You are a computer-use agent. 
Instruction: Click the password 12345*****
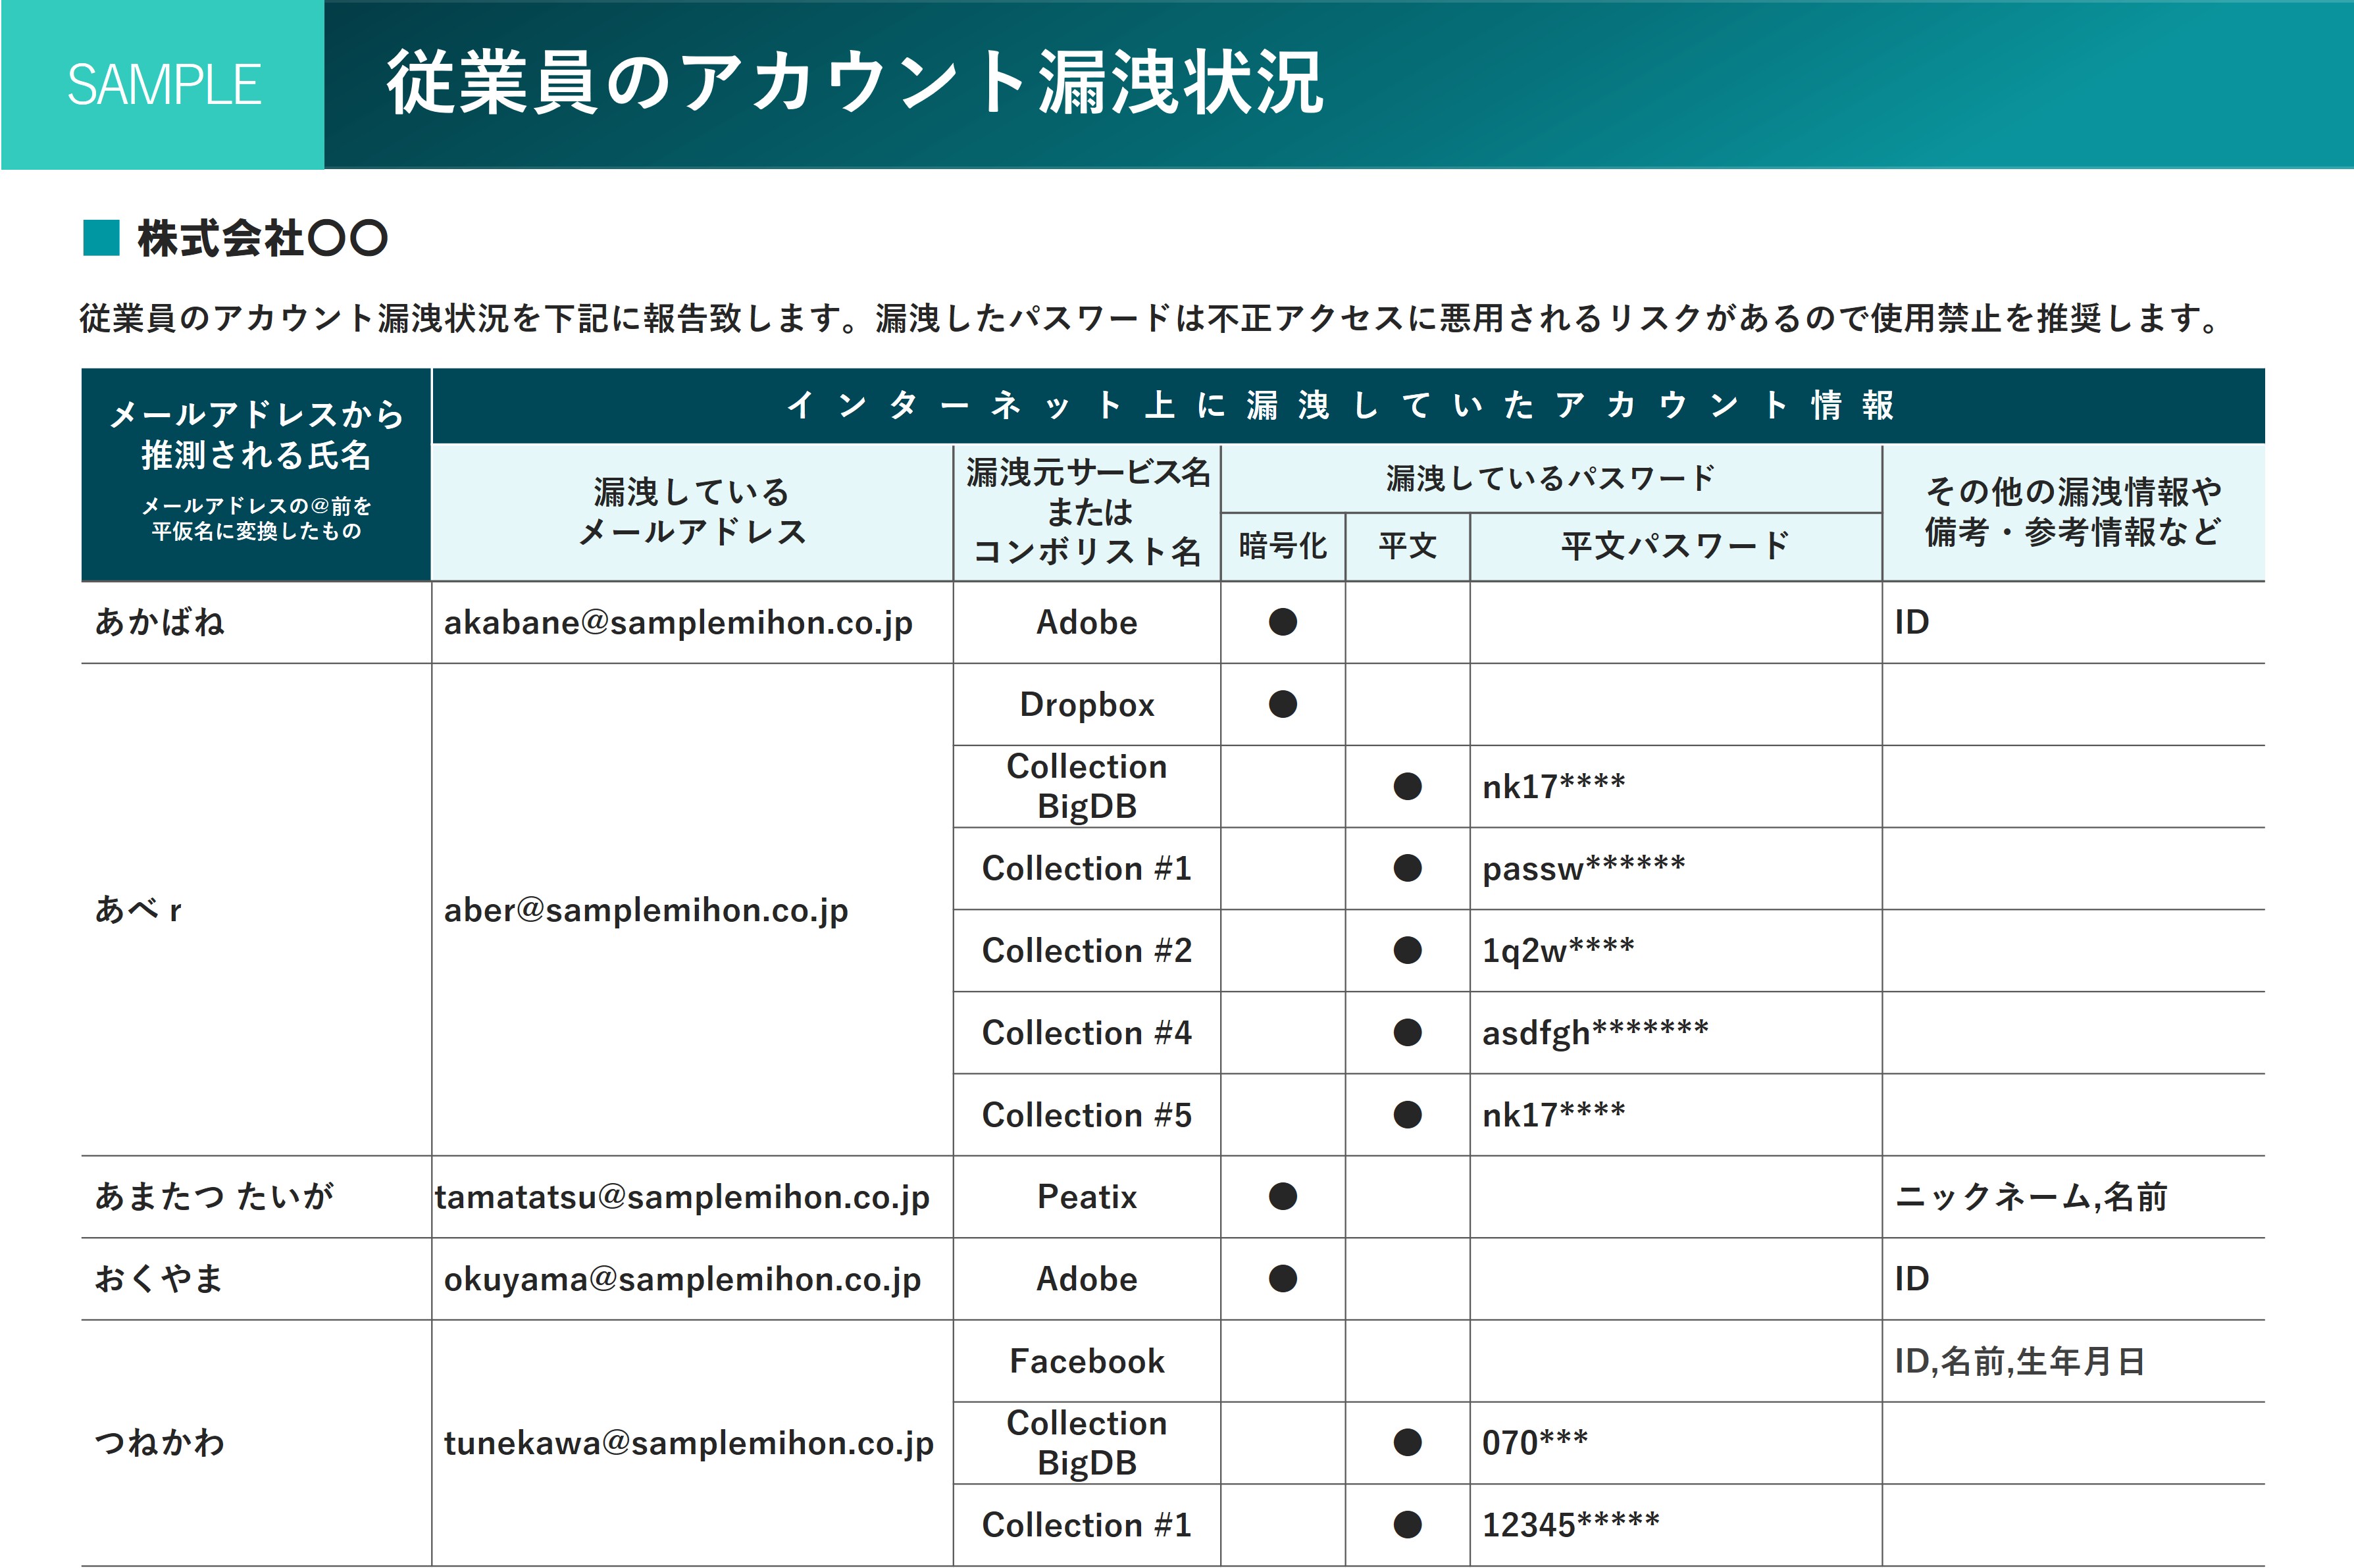[x=1570, y=1524]
